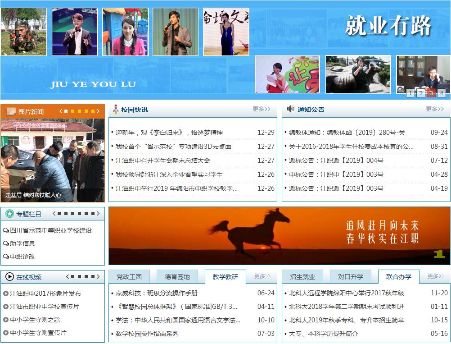Click the galloping horse sunset banner

279,236
